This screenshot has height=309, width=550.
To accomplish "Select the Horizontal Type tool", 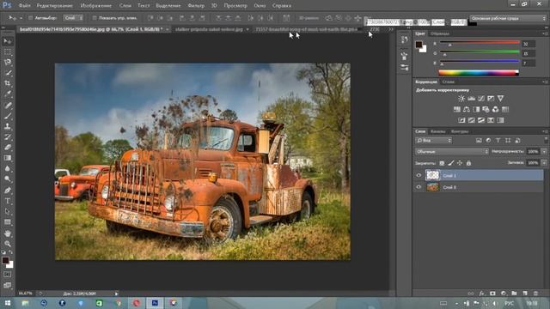I will pyautogui.click(x=8, y=201).
